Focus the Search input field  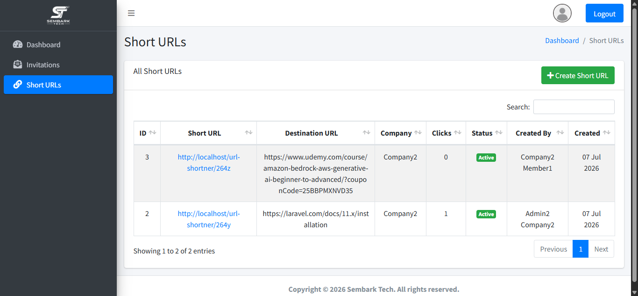click(574, 107)
